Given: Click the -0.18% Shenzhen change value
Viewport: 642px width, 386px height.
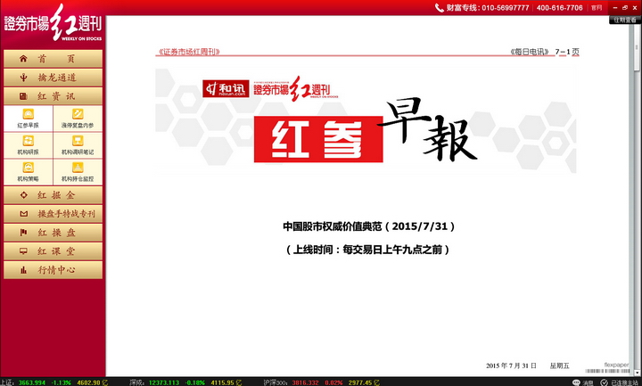Looking at the screenshot, I should pyautogui.click(x=195, y=382).
